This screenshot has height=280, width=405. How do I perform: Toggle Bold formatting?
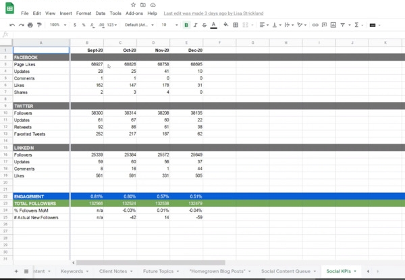click(x=186, y=25)
